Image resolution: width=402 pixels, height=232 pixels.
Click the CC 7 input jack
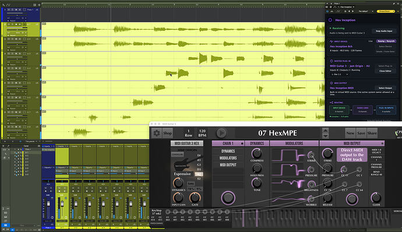(344, 184)
